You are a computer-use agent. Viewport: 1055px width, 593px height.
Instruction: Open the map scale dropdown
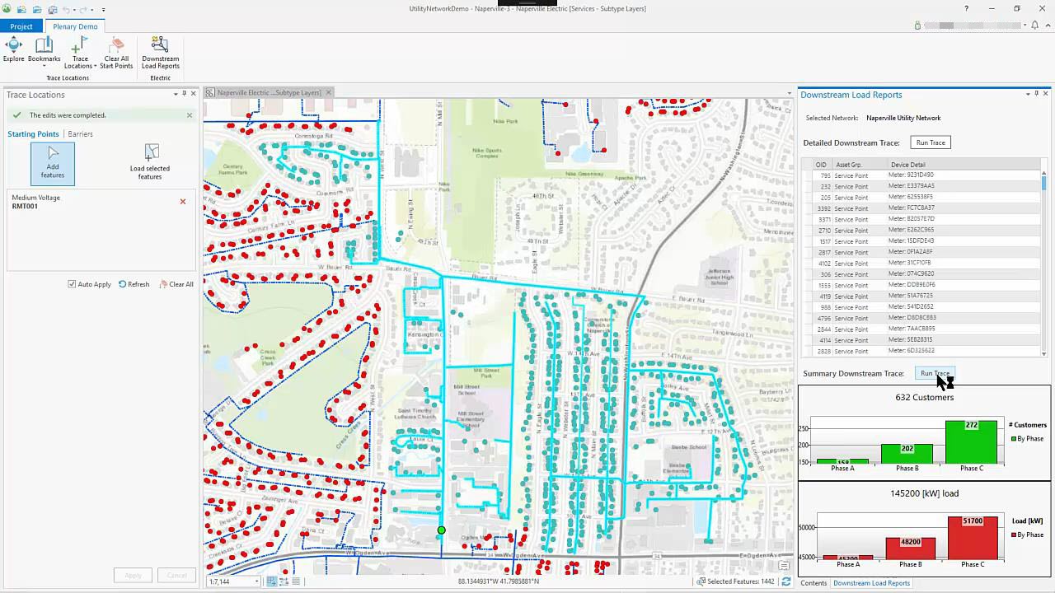coord(256,581)
